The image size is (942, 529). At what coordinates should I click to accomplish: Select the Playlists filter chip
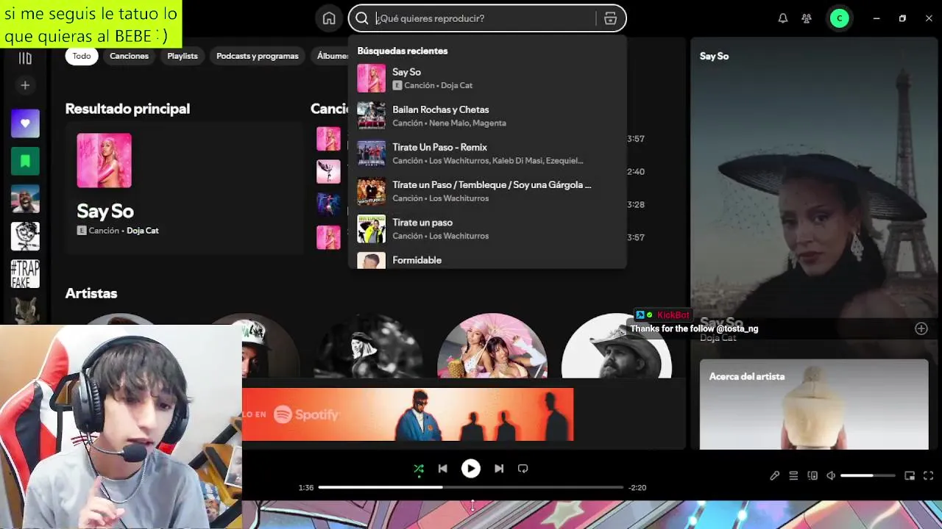coord(183,56)
